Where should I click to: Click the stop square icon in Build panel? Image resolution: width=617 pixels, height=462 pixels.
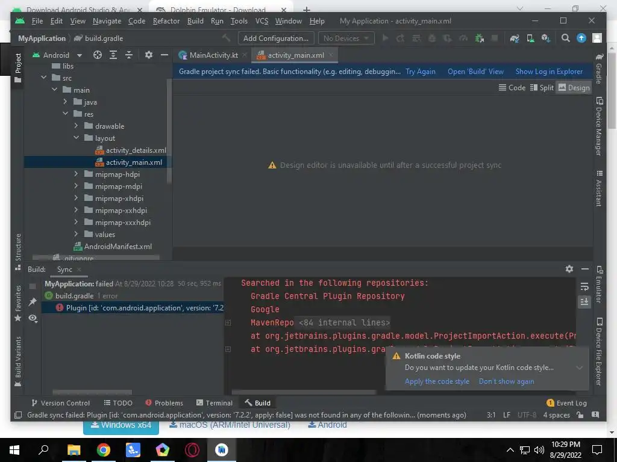pos(33,286)
